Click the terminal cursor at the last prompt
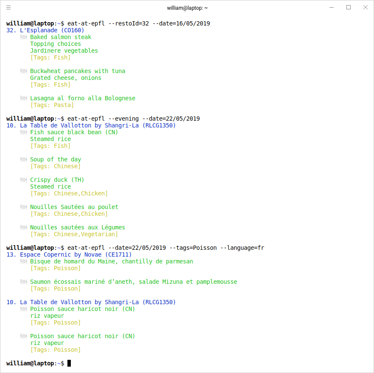 coord(69,364)
